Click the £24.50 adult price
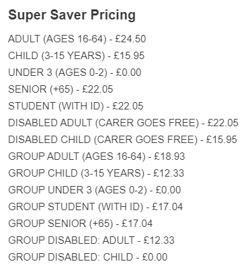The image size is (252, 278). [130, 39]
